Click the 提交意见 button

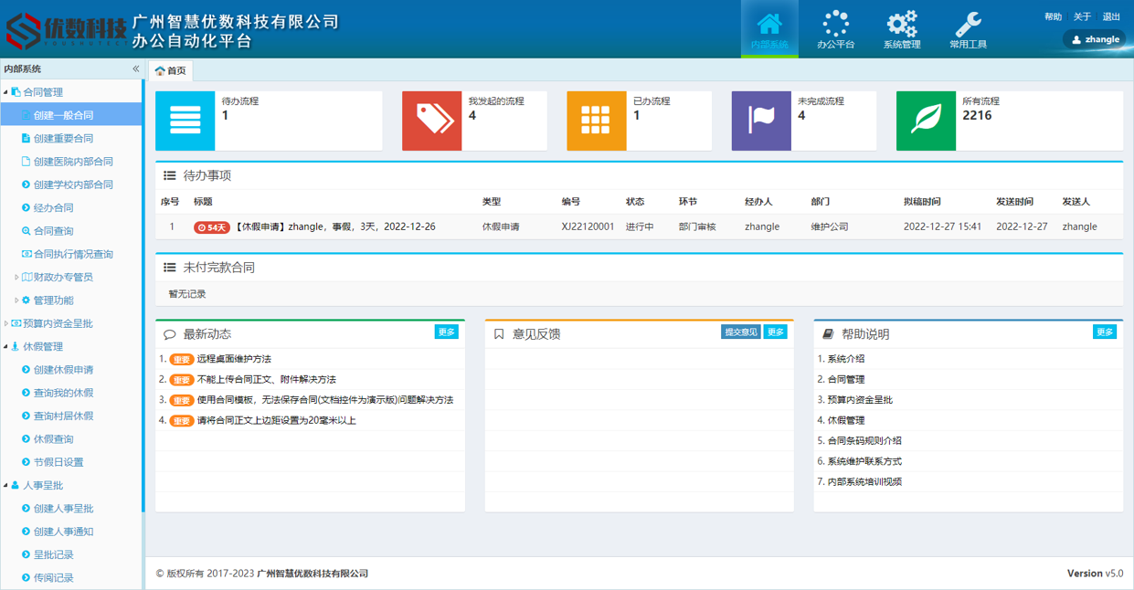tap(740, 332)
